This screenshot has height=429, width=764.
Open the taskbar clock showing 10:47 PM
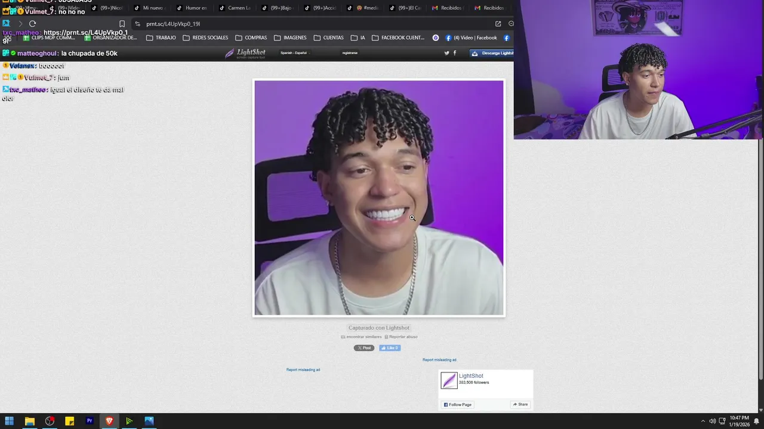pos(739,421)
